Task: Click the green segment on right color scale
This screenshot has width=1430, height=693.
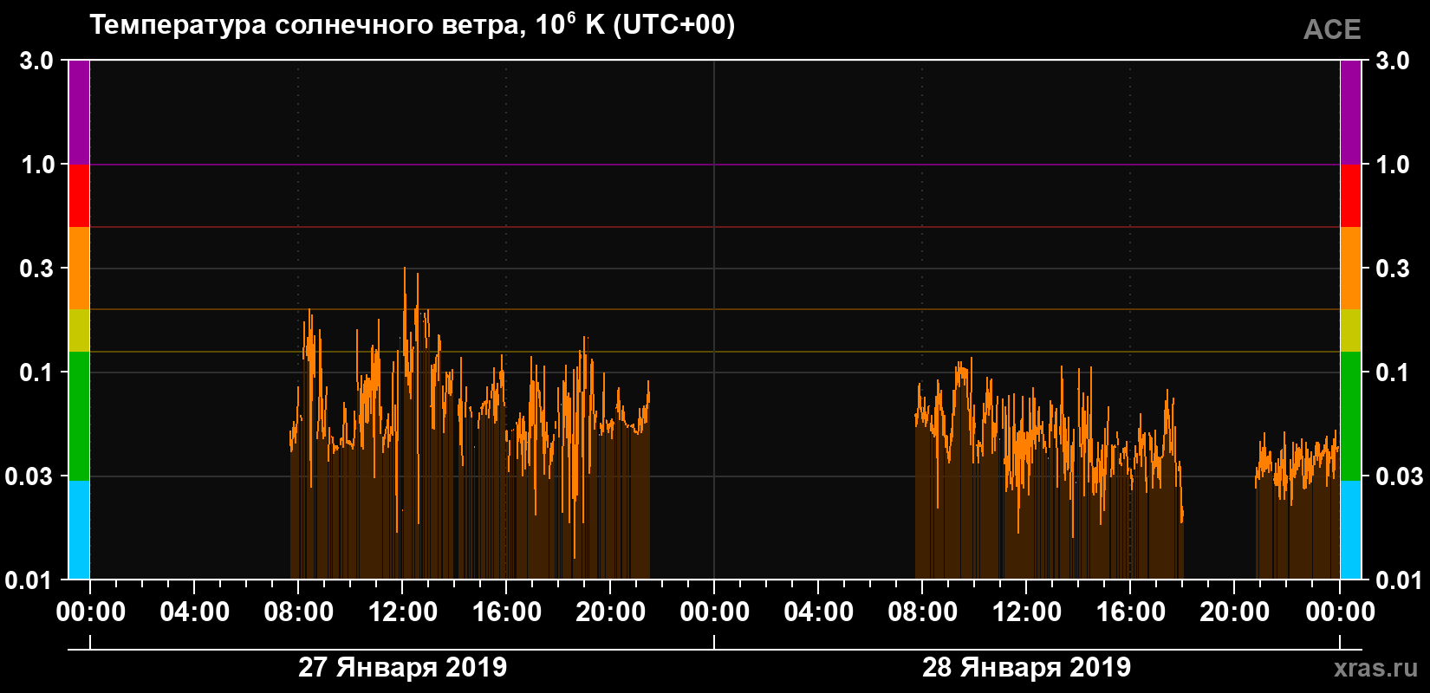Action: [1351, 416]
